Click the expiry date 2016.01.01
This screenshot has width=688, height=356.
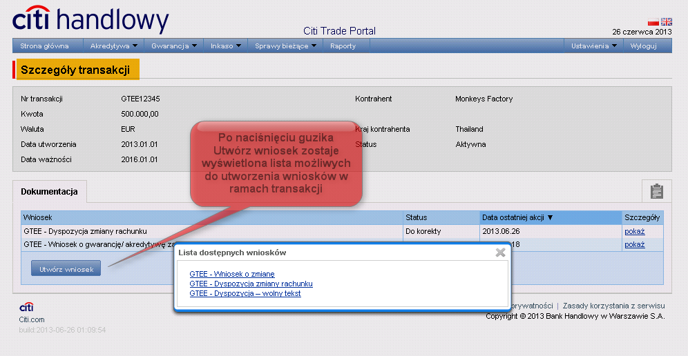point(139,159)
